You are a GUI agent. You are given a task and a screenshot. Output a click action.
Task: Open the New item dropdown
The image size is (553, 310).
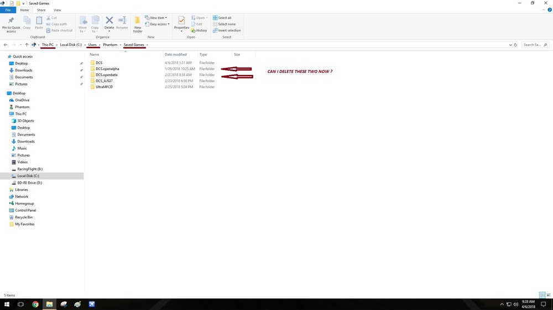tap(156, 18)
